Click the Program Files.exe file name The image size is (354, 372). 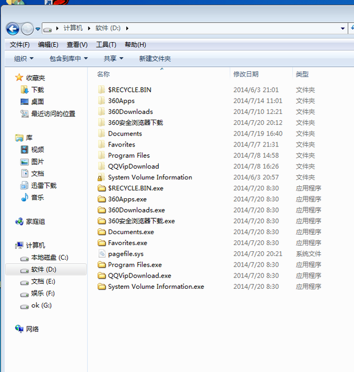[135, 264]
